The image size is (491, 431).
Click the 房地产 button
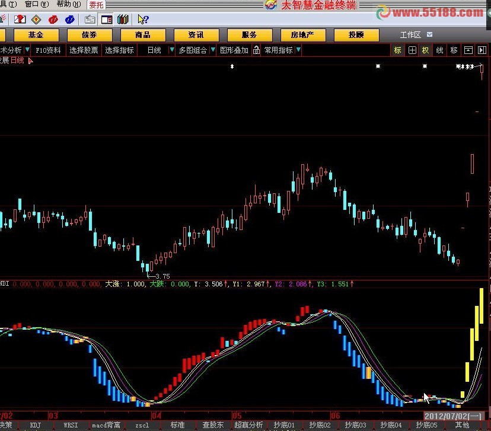click(298, 35)
